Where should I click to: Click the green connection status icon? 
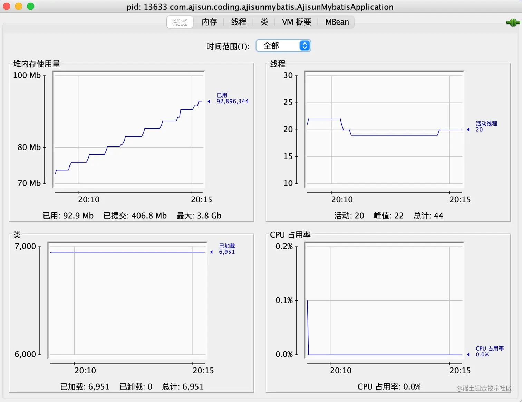(513, 23)
